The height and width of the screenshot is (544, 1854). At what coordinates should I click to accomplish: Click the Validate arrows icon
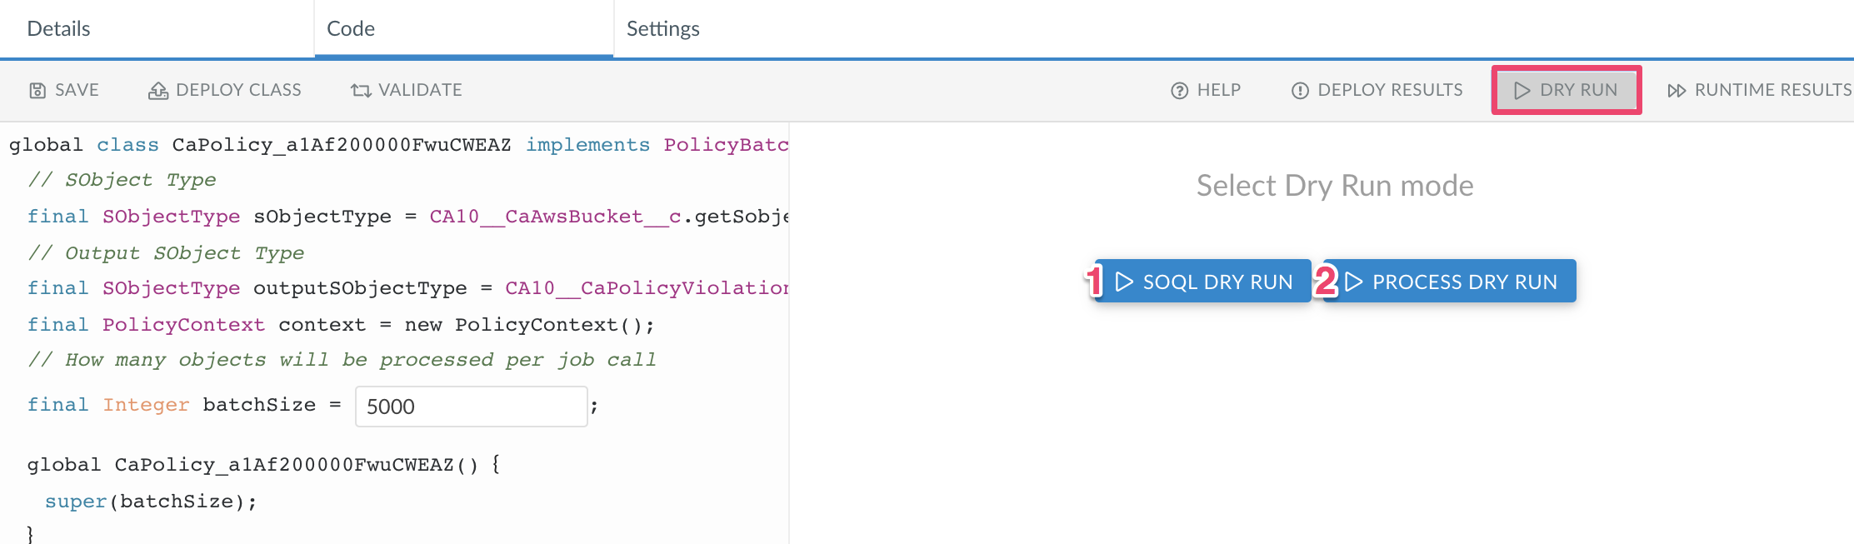pyautogui.click(x=360, y=91)
